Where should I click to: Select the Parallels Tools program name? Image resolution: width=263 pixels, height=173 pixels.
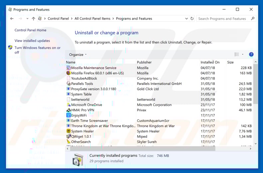tap(82, 84)
